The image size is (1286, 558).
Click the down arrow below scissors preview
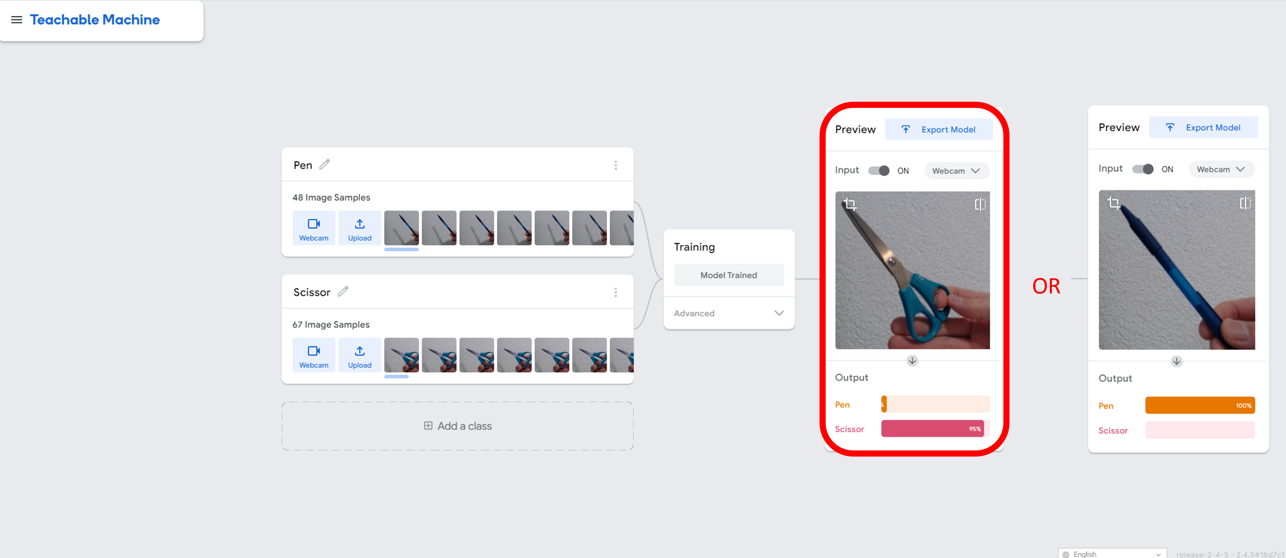[912, 360]
